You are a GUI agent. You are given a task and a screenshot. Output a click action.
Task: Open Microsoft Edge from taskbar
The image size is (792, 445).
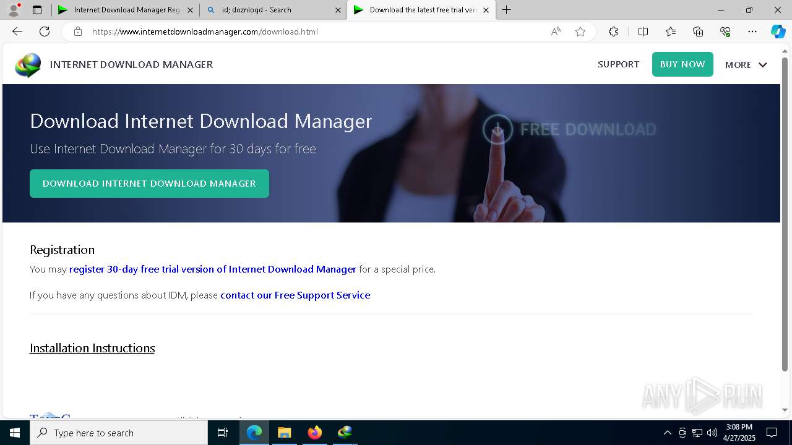pos(254,433)
